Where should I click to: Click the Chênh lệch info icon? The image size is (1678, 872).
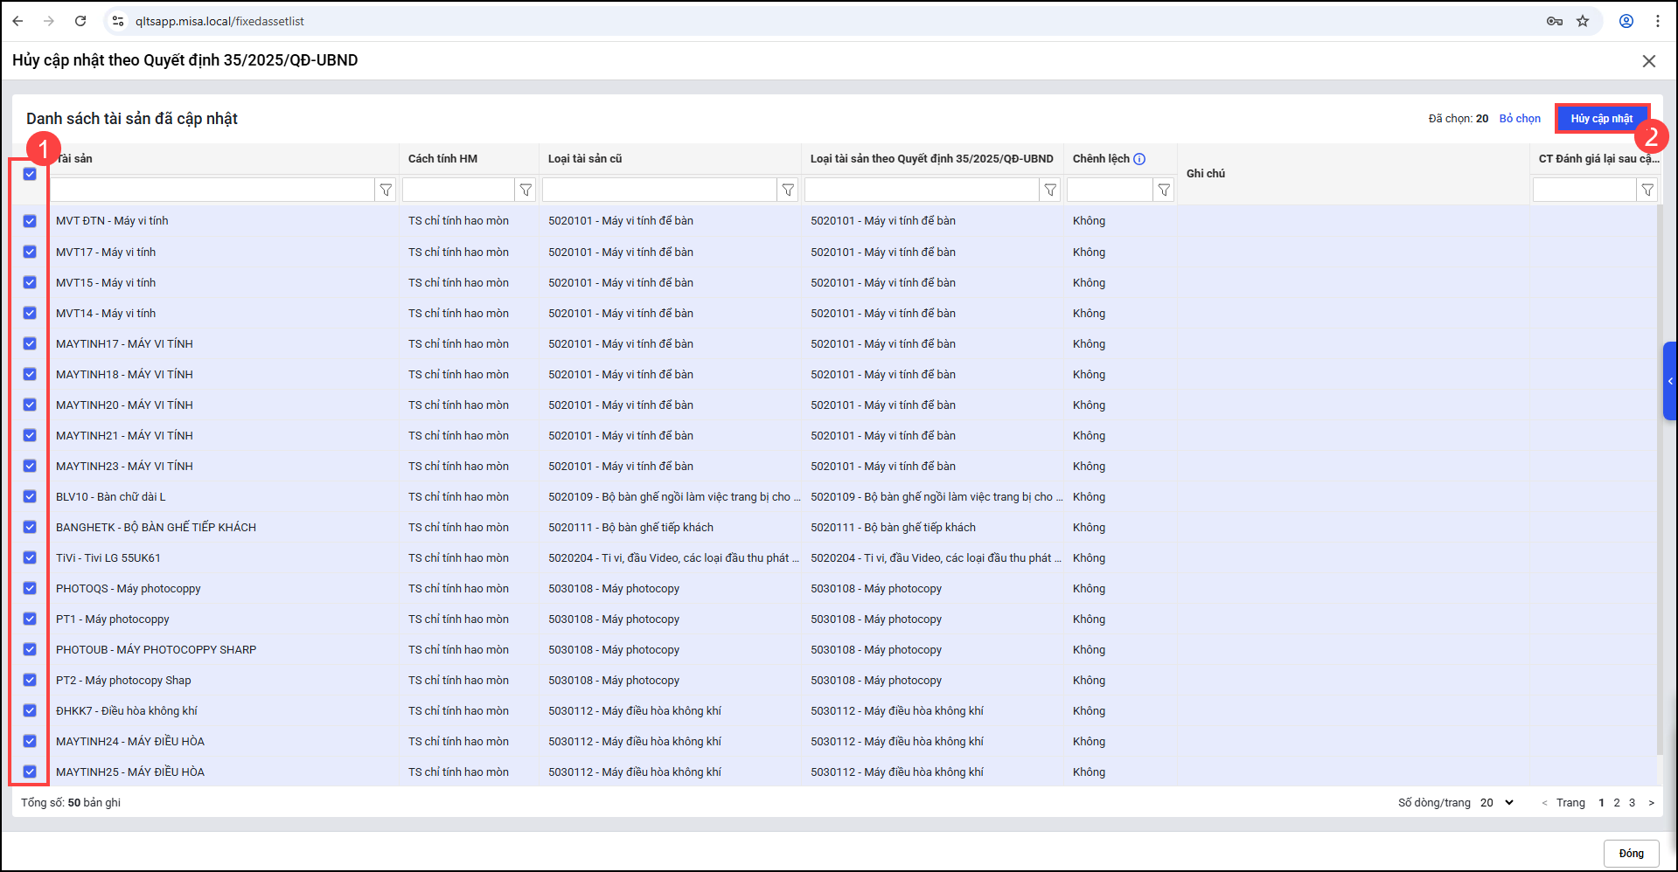pyautogui.click(x=1139, y=159)
